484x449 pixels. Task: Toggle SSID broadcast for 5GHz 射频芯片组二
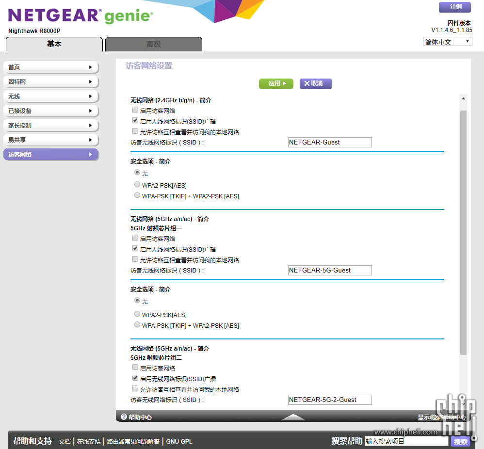click(135, 378)
